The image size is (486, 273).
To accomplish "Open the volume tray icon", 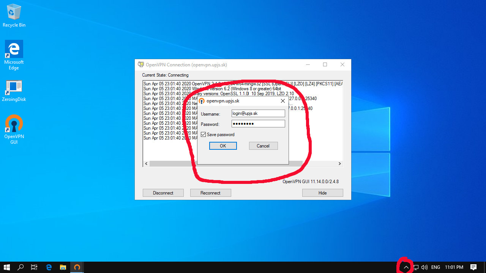I will click(x=424, y=267).
